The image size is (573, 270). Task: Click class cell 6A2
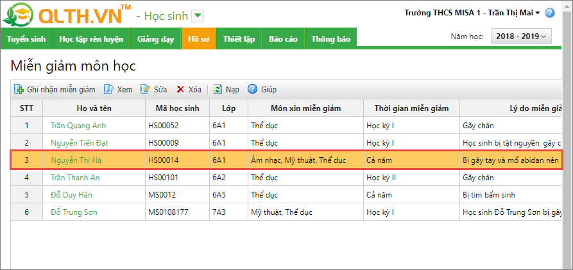pos(229,178)
